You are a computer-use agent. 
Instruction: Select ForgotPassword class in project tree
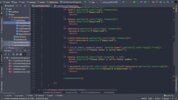pyautogui.click(x=23, y=26)
